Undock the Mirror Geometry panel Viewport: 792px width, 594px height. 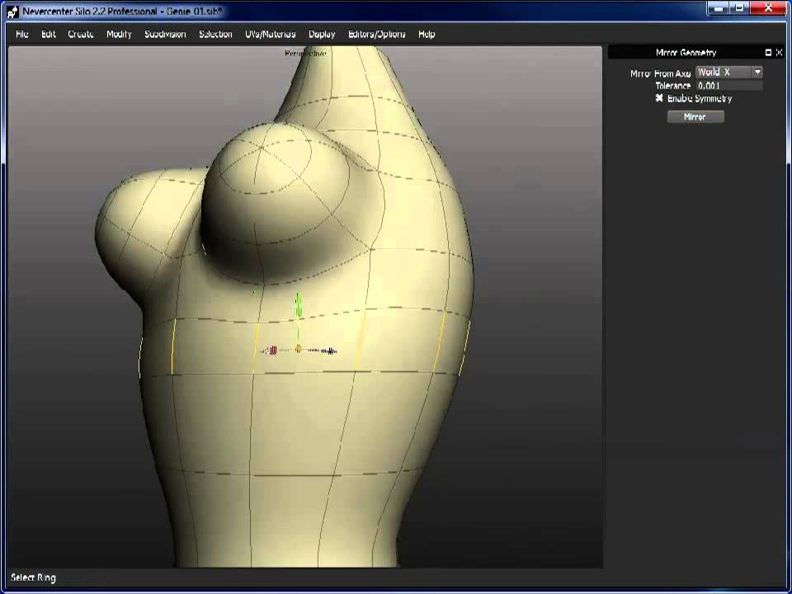pos(769,53)
